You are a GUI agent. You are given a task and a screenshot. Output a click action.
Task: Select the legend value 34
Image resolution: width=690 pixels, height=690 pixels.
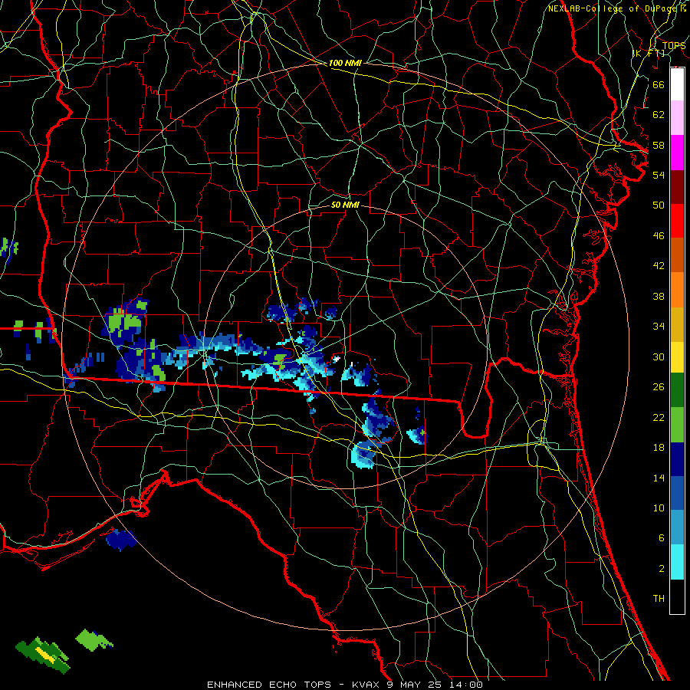pos(659,327)
